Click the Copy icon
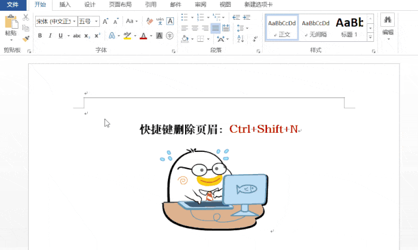Image resolution: width=418 pixels, height=250 pixels. [x=26, y=28]
